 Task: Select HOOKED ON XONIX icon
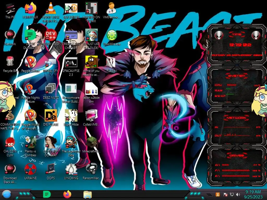pyautogui.click(x=92, y=12)
